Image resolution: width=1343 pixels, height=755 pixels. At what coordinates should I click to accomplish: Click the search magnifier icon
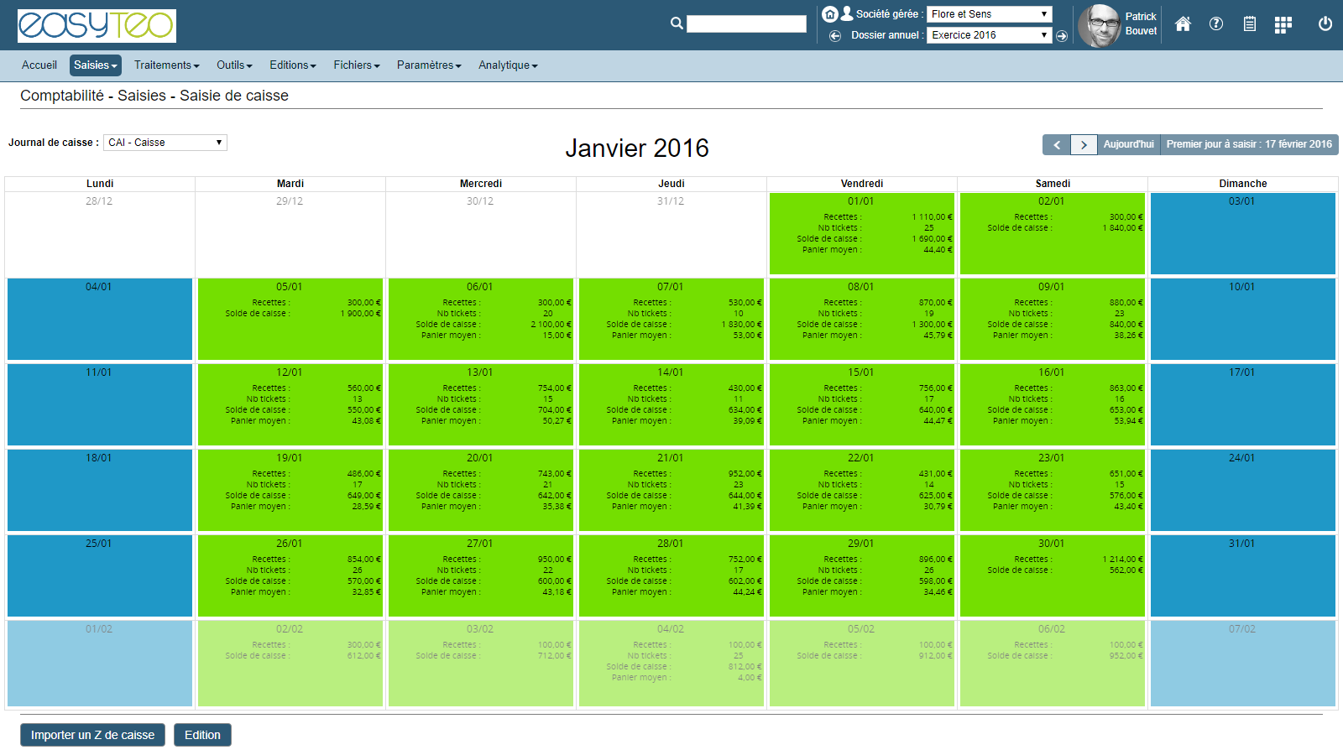click(x=677, y=23)
